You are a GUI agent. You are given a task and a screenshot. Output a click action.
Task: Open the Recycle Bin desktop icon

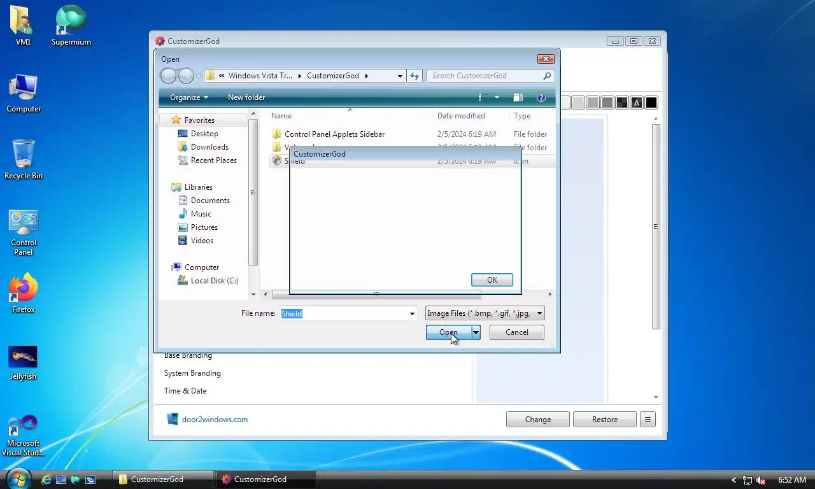click(24, 160)
